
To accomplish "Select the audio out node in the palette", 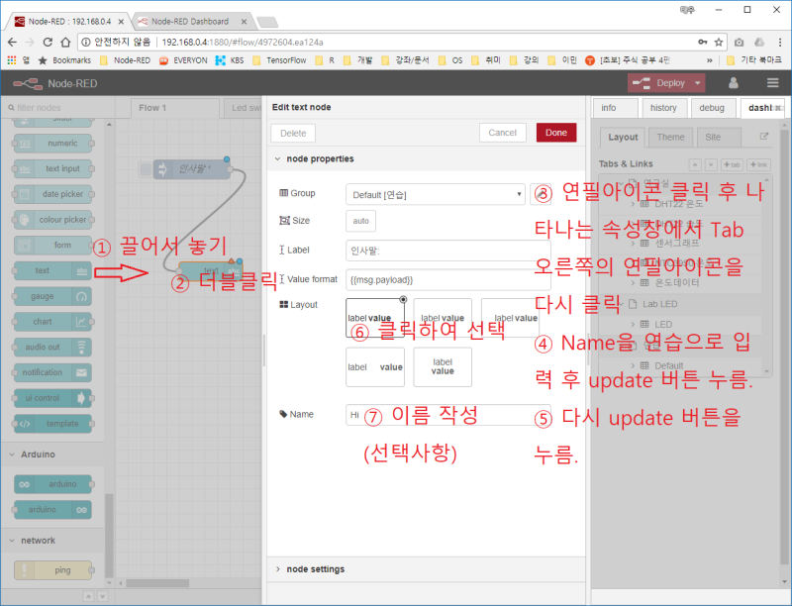I will pos(50,347).
